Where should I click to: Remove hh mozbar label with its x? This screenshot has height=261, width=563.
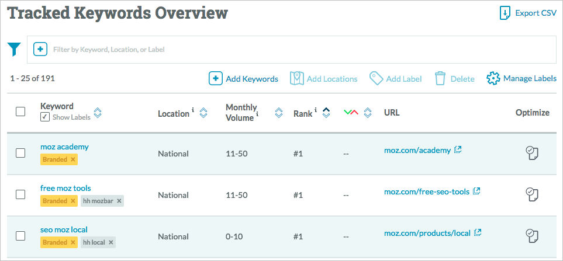(x=119, y=201)
